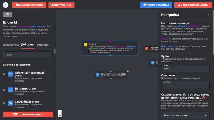Select the Вставить ответ list title
Viewport: 214px width, 120px height.
[25, 89]
